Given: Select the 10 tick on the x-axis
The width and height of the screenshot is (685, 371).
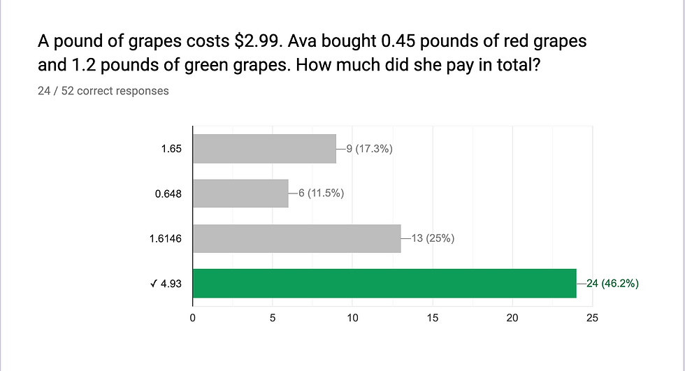Looking at the screenshot, I should [352, 317].
